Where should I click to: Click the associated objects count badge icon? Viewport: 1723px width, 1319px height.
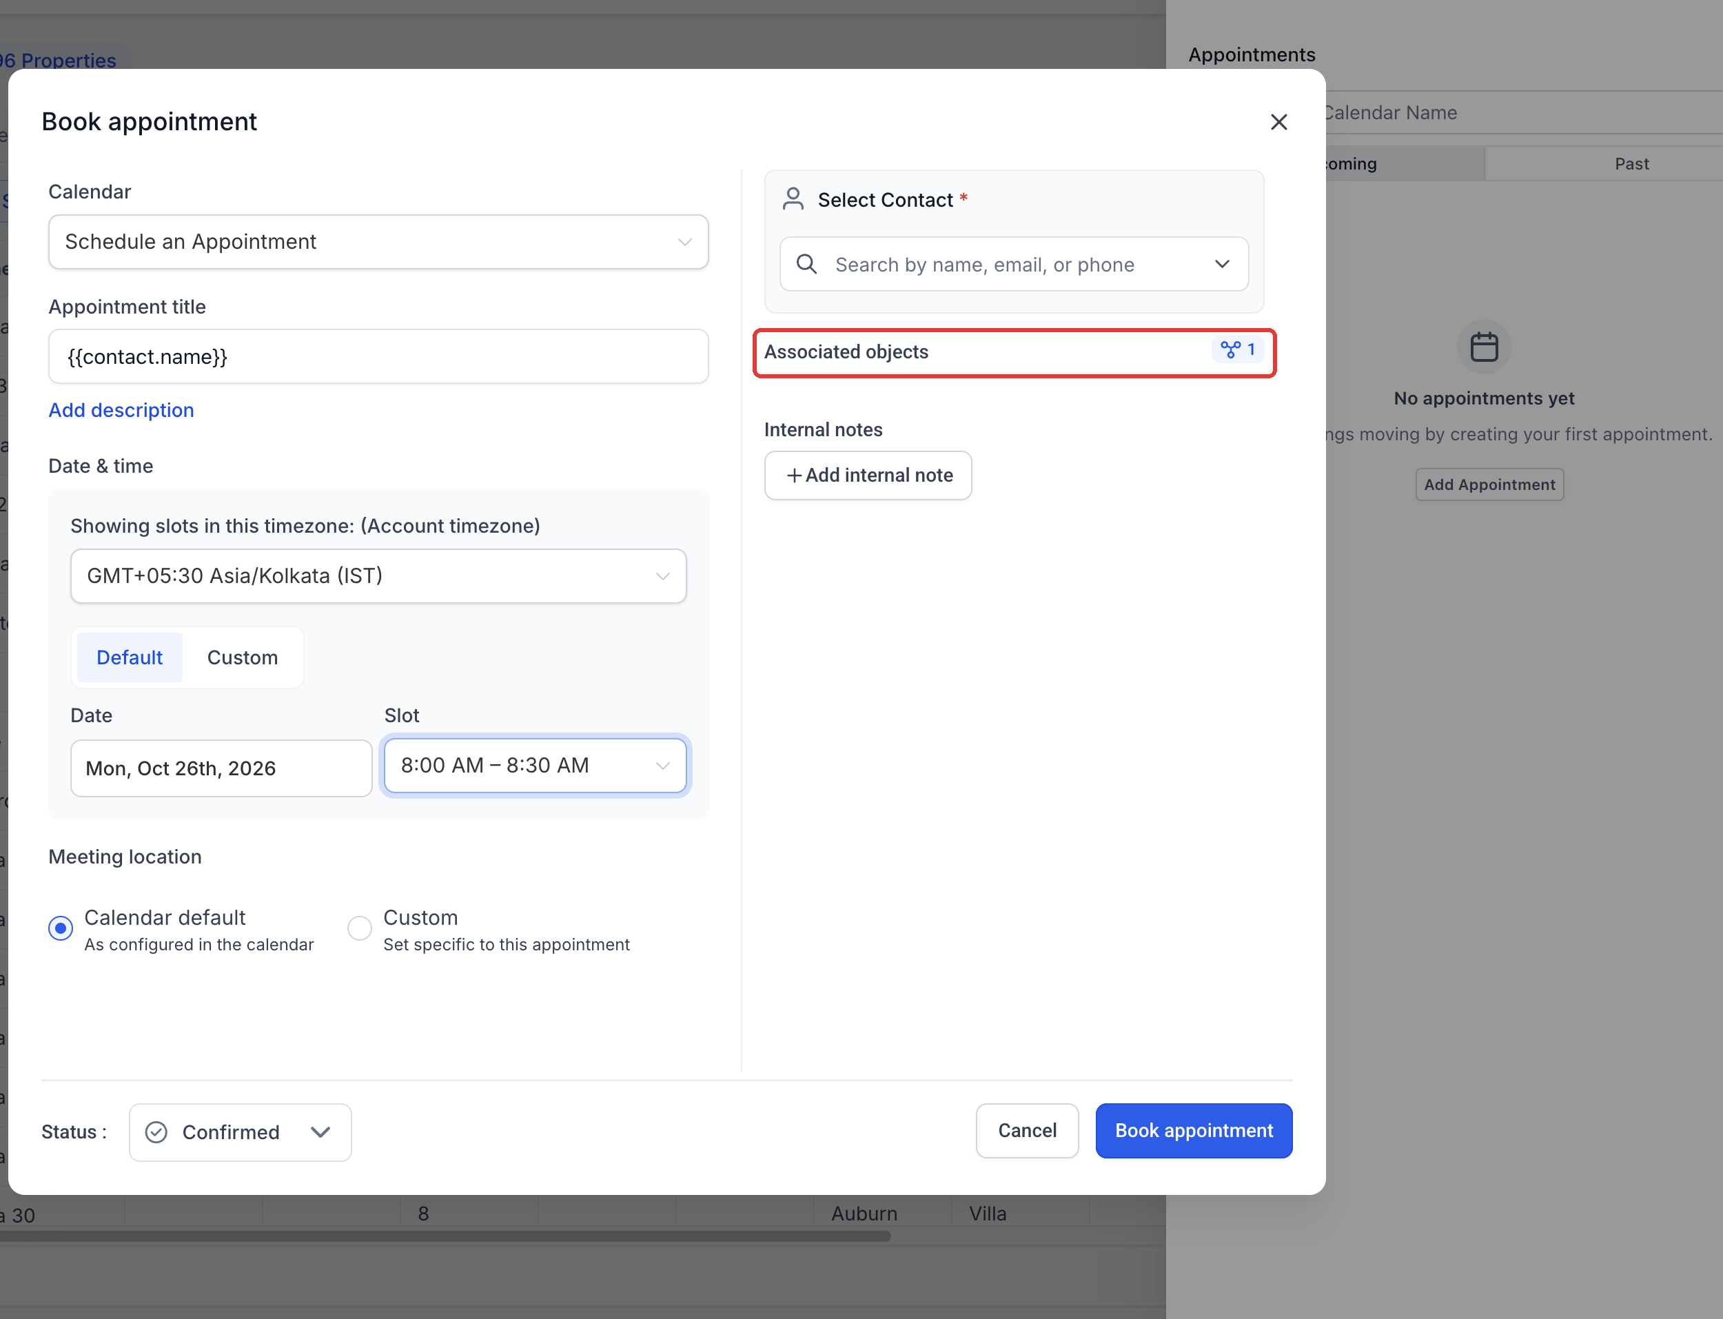1231,349
